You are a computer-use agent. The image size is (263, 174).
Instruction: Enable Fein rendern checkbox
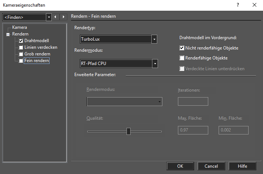21,61
